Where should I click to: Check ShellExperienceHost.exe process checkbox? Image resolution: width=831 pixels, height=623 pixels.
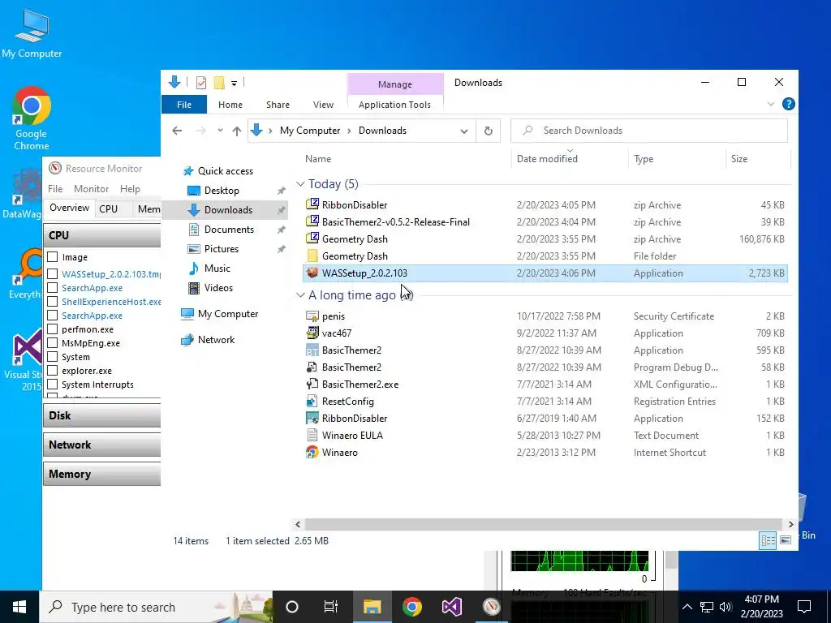tap(53, 302)
